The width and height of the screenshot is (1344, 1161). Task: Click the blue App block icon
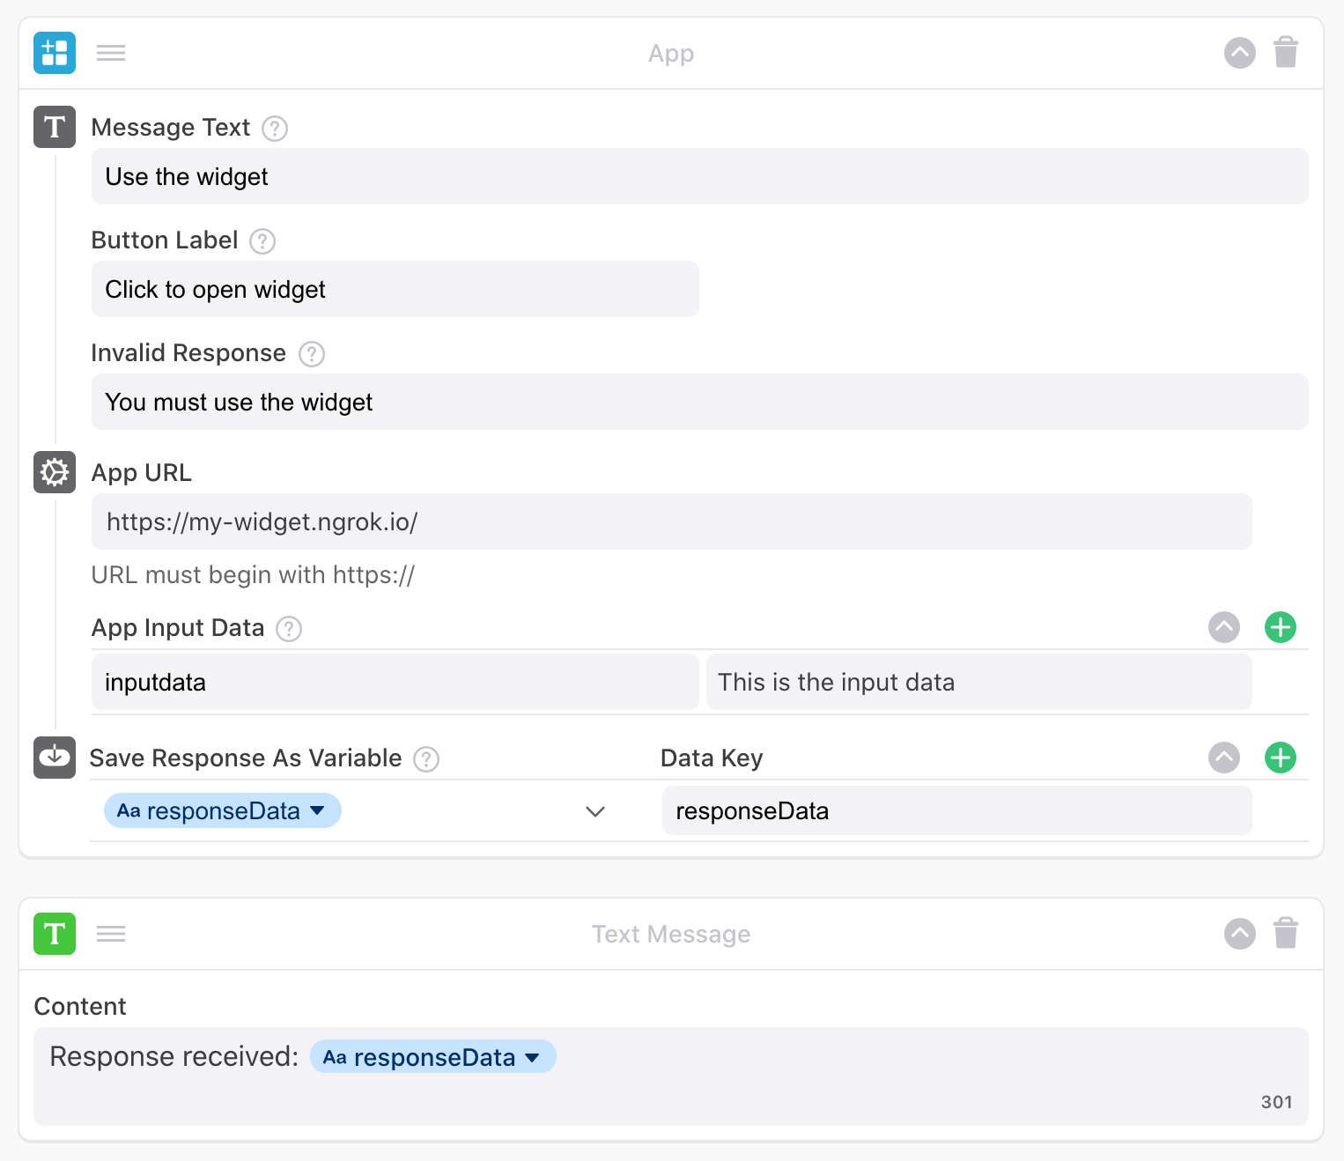click(x=54, y=53)
